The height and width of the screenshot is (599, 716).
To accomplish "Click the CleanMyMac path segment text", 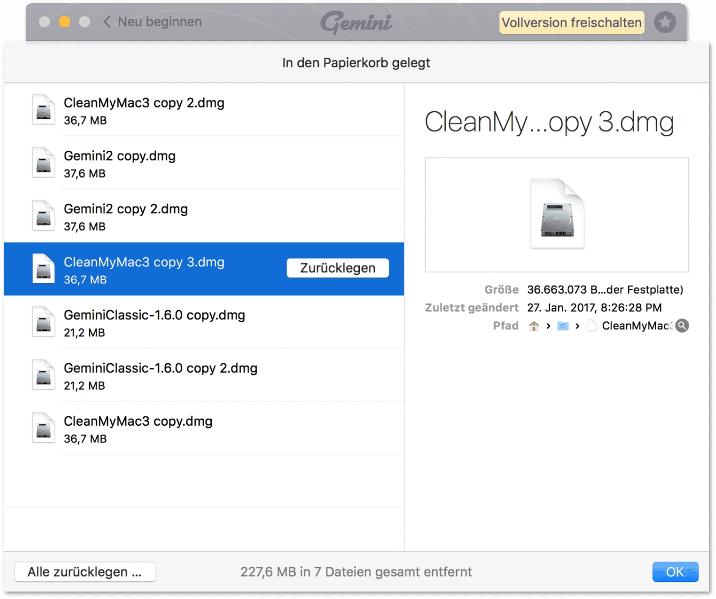I will [638, 326].
